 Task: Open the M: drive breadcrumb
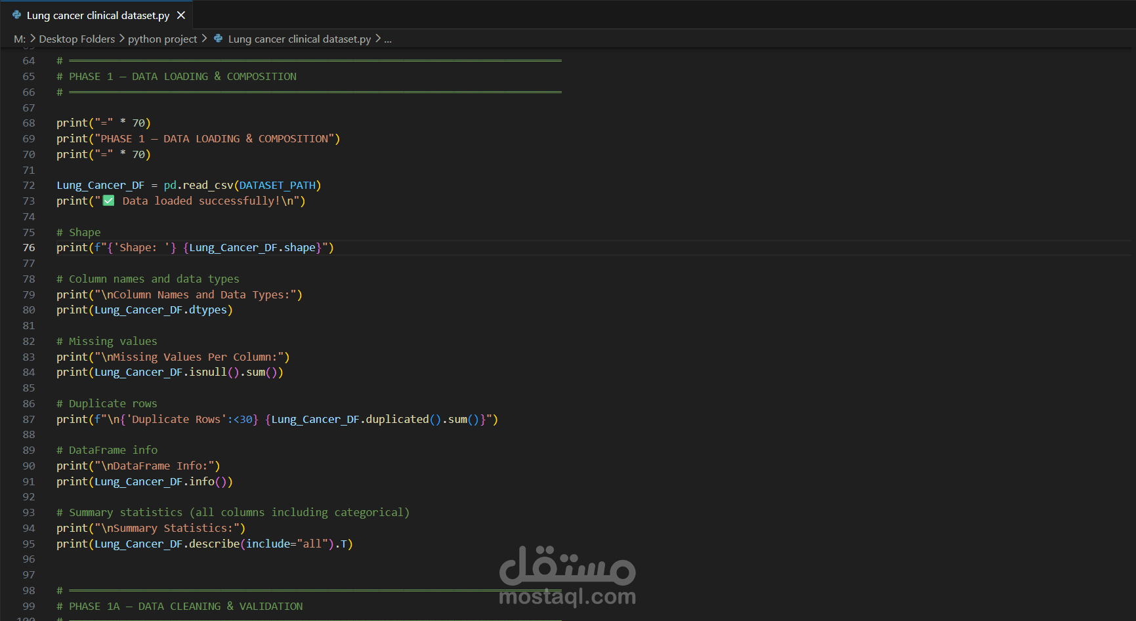pyautogui.click(x=20, y=39)
